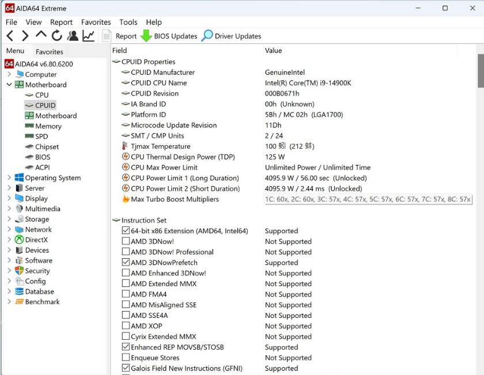Open the user icon in the toolbar
The image size is (484, 375).
(x=73, y=36)
